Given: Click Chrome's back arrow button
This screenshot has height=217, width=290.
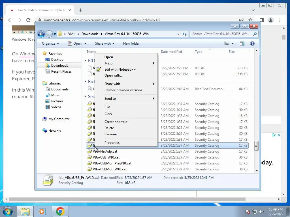Looking at the screenshot, I should click(10, 20).
